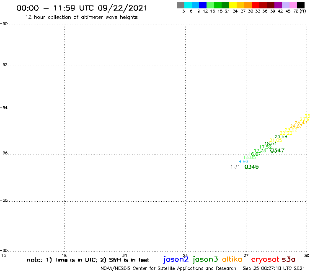Click the 23.92 wave height value
This screenshot has height=272, width=310.
[x=291, y=130]
